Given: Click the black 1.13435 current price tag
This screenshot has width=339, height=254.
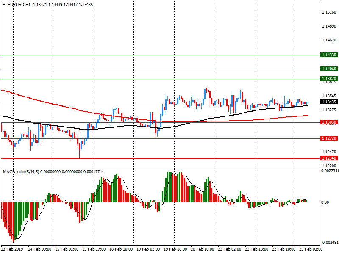Looking at the screenshot, I should click(329, 102).
